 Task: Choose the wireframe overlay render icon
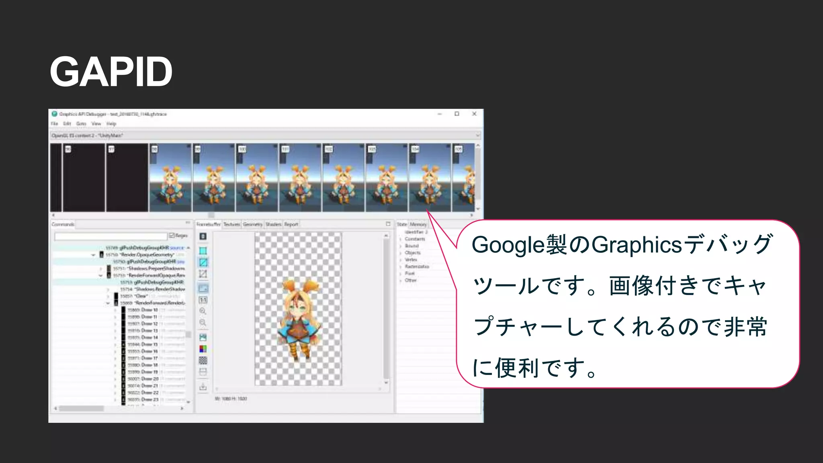pyautogui.click(x=203, y=262)
